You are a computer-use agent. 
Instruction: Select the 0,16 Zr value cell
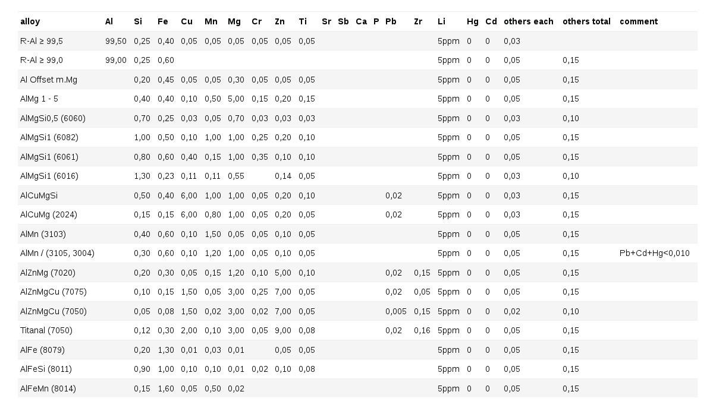tap(422, 330)
